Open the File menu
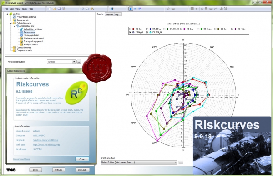This screenshot has height=176, width=273. pyautogui.click(x=6, y=9)
